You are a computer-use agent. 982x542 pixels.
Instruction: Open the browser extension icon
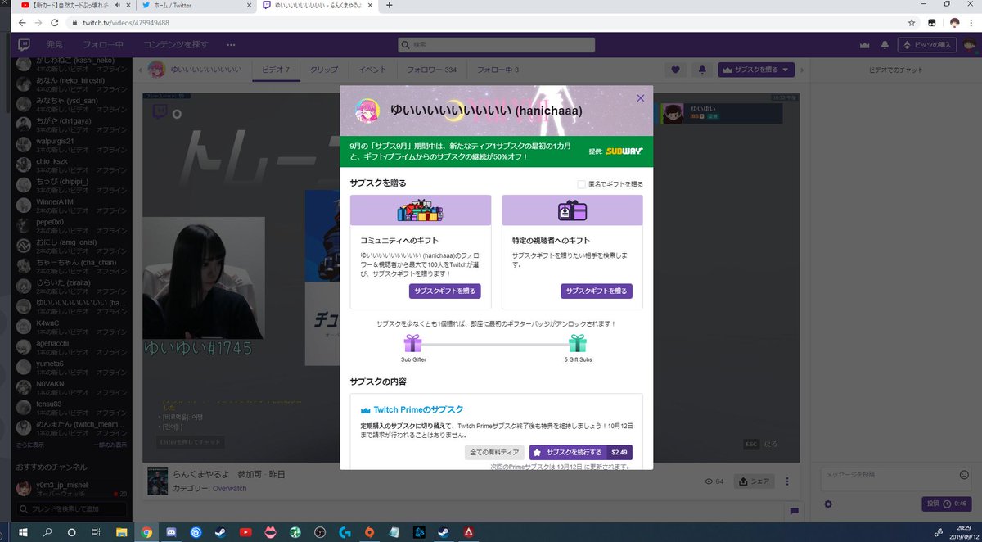tap(934, 23)
